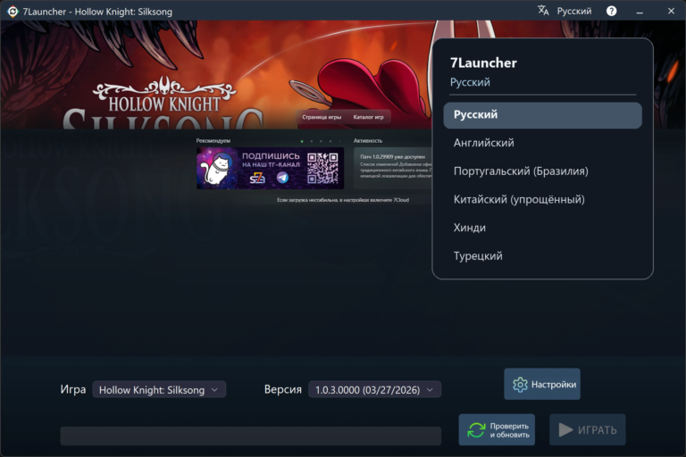
Task: Click Проверить и обновить button
Action: click(x=497, y=430)
